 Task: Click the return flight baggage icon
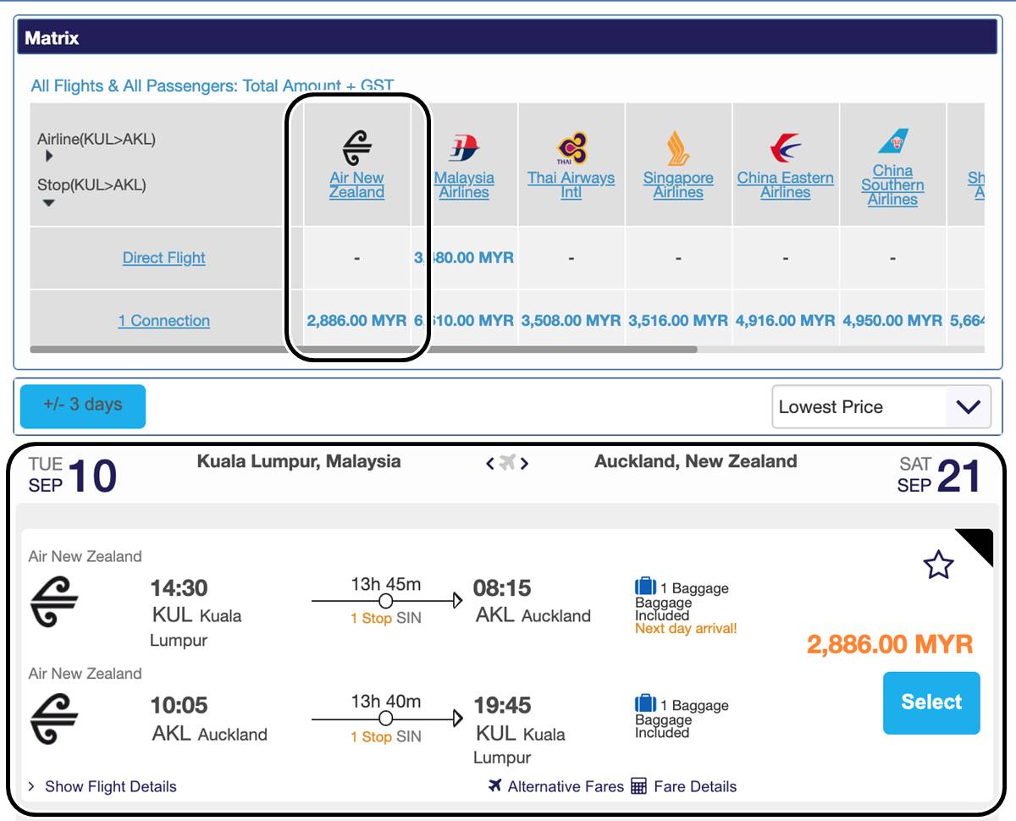(645, 704)
